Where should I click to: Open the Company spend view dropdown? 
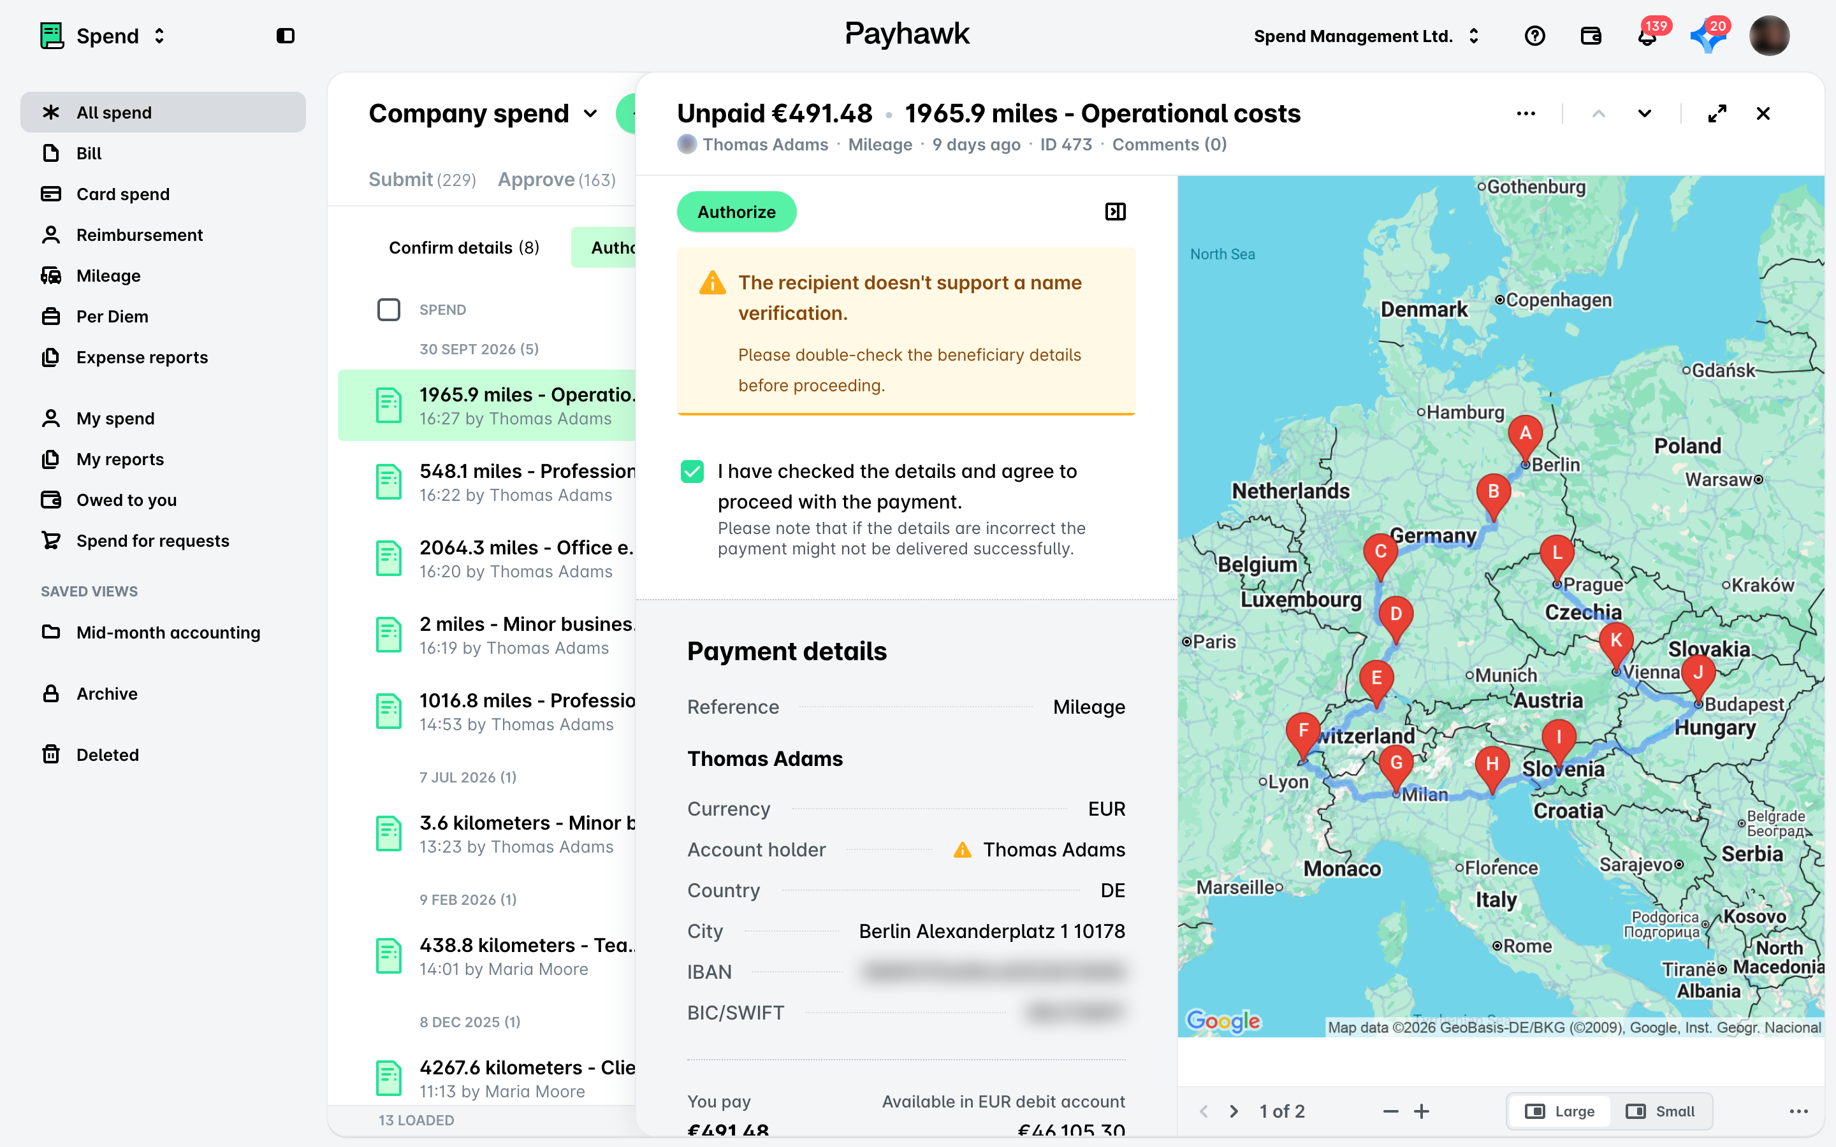483,114
